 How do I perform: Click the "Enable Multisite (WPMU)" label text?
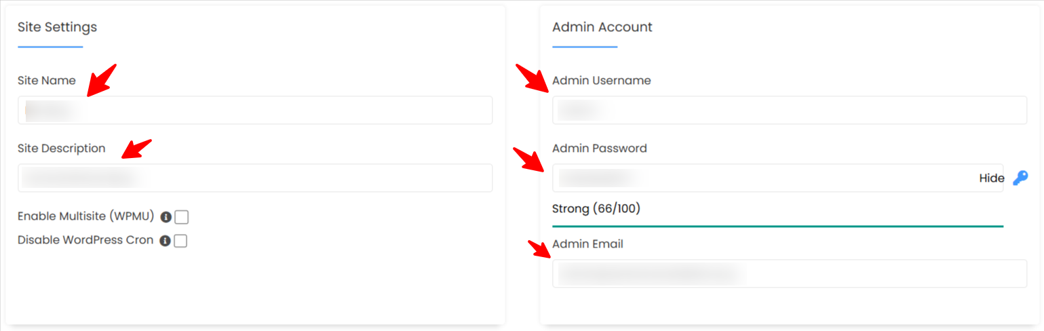86,216
